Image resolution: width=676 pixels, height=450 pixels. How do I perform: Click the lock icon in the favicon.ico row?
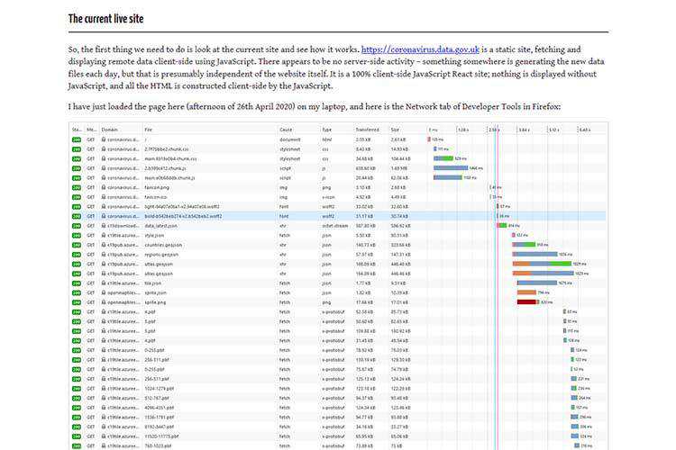point(104,197)
